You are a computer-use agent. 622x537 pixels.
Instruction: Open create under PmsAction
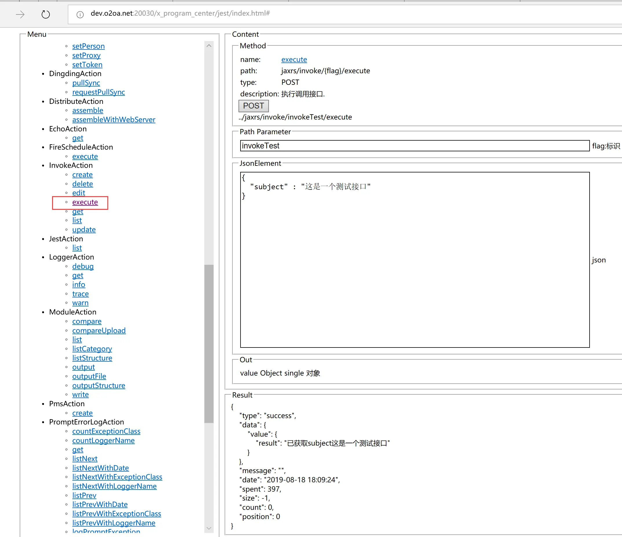pos(82,413)
